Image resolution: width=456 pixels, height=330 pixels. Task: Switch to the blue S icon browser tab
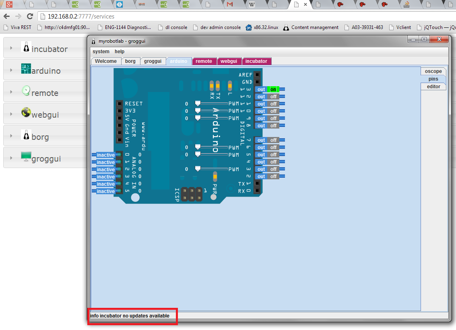point(119,4)
